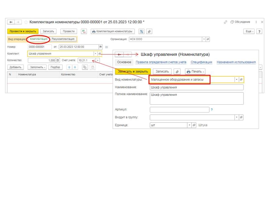
Task: Star the Комплектация номенклатуры document as favorite
Action: 26,22
